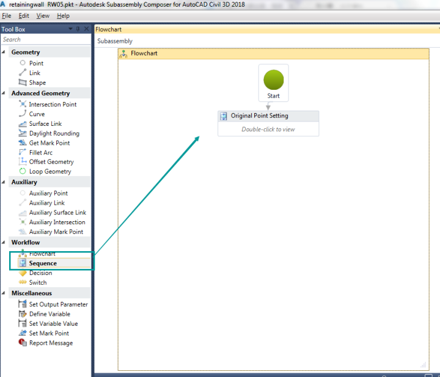The width and height of the screenshot is (440, 377).
Task: Choose the Loop Geometry icon
Action: click(x=23, y=171)
